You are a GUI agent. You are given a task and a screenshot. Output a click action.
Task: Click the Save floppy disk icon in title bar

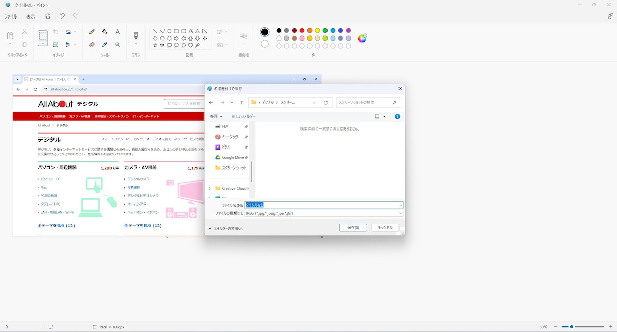48,16
